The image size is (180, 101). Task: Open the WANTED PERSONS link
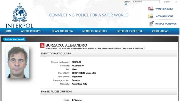tap(164, 9)
